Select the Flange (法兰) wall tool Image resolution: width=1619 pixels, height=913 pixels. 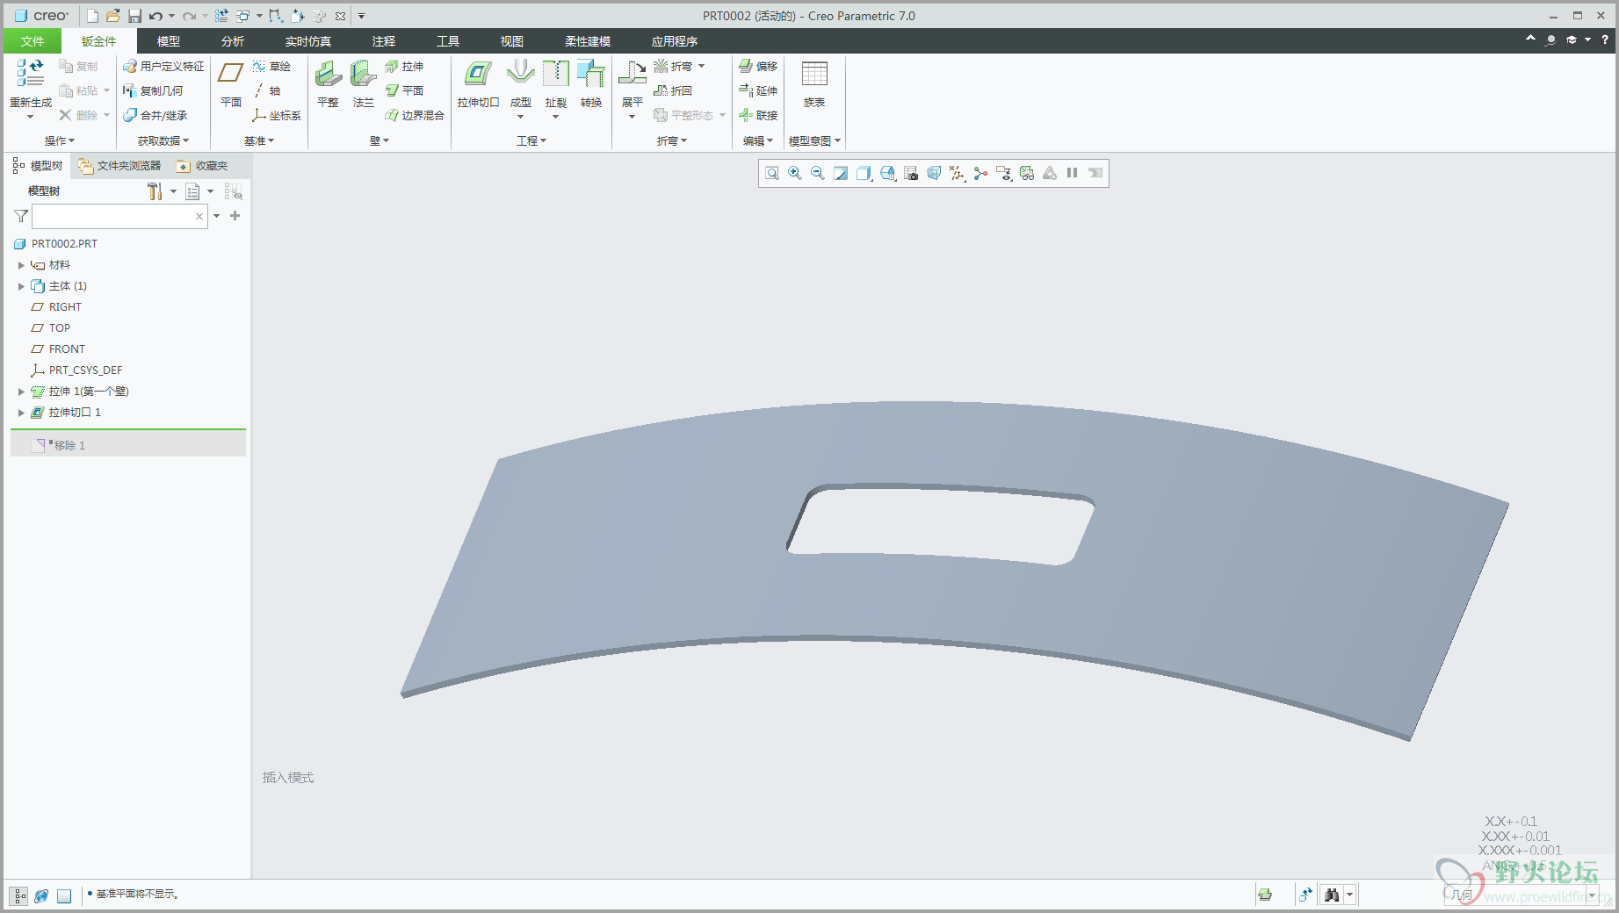click(x=364, y=85)
